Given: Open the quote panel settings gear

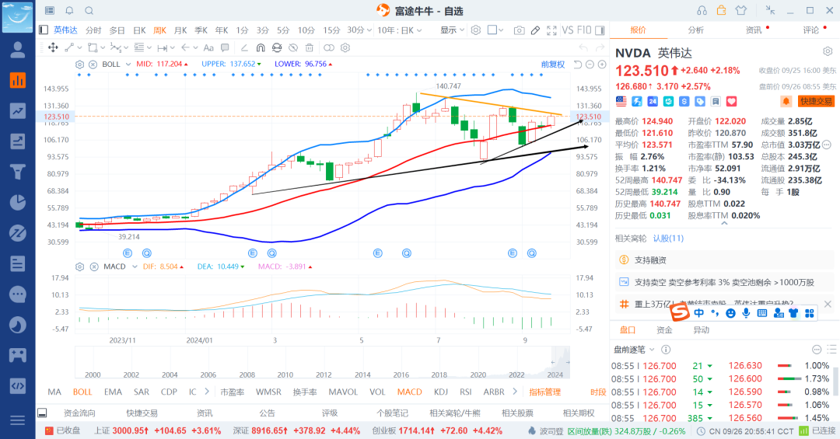Looking at the screenshot, I should 828,52.
